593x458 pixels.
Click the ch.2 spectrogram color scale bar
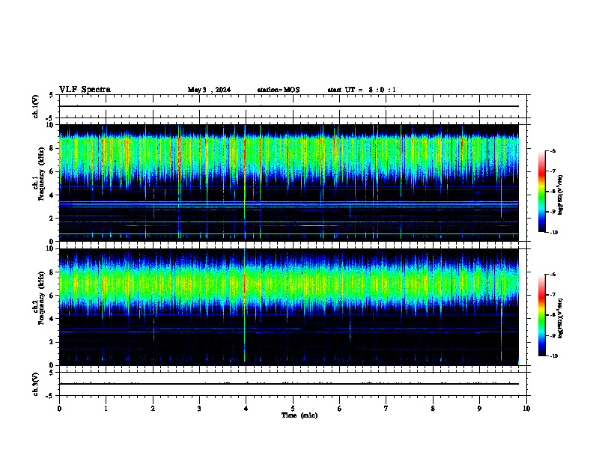[x=542, y=315]
